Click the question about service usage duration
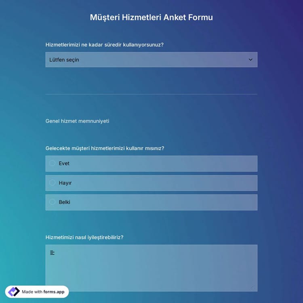 pos(105,44)
